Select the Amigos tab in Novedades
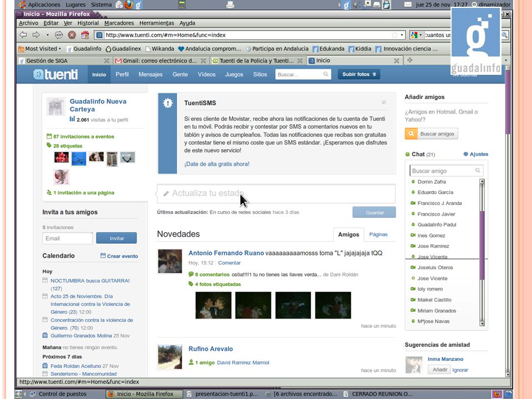Image resolution: width=532 pixels, height=399 pixels. click(x=349, y=234)
